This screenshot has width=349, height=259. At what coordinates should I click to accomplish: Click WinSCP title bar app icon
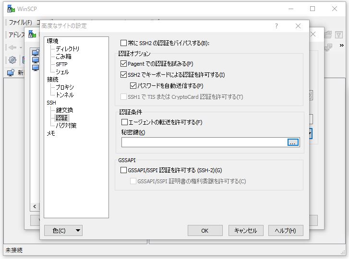(11, 9)
